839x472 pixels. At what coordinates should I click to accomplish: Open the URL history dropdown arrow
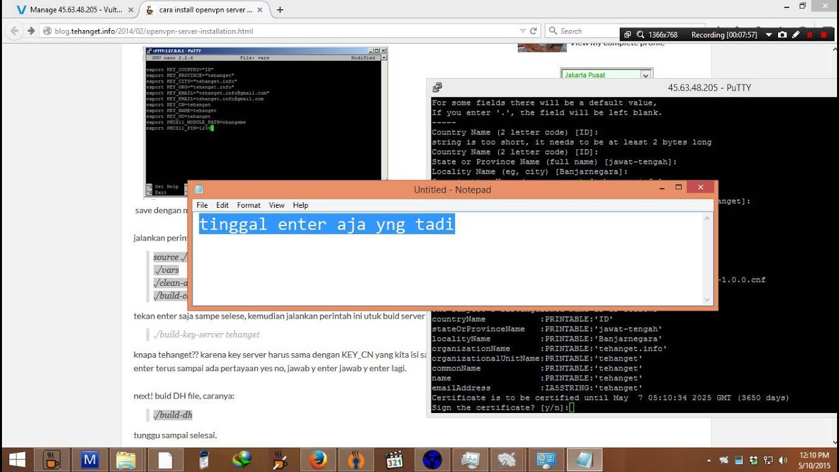(x=522, y=31)
